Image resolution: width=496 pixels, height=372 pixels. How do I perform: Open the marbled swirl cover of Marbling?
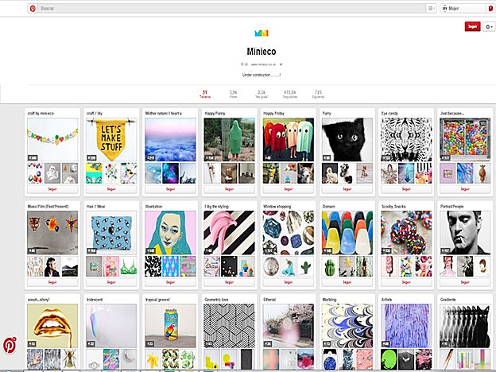[347, 326]
